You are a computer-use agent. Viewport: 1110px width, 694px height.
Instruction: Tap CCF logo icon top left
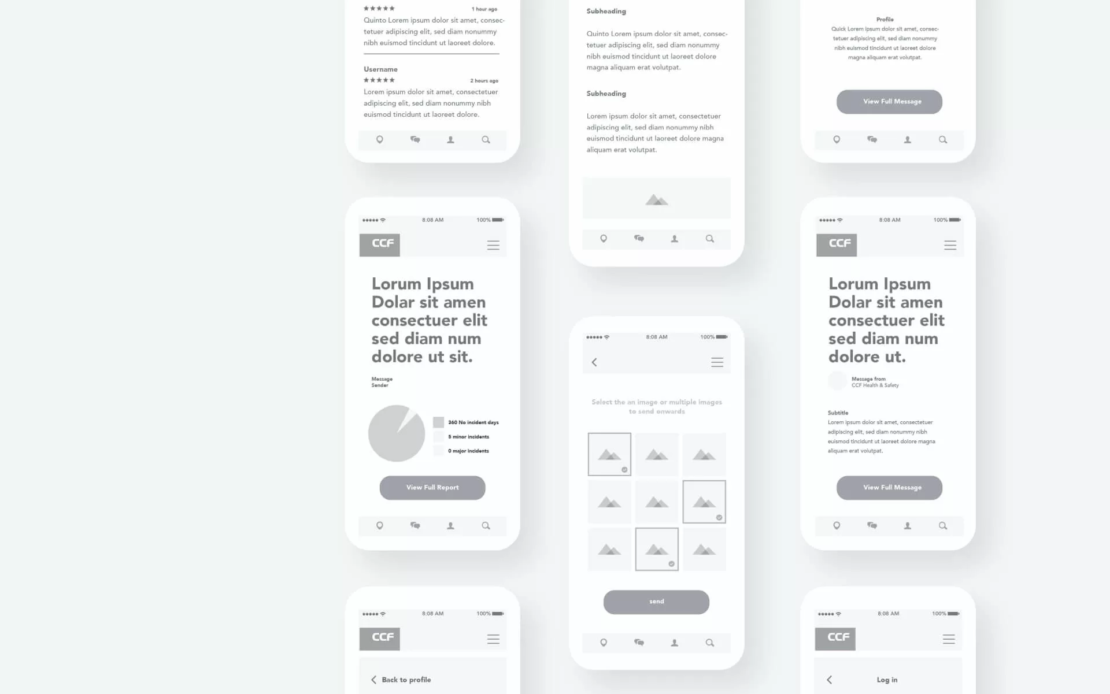point(380,244)
